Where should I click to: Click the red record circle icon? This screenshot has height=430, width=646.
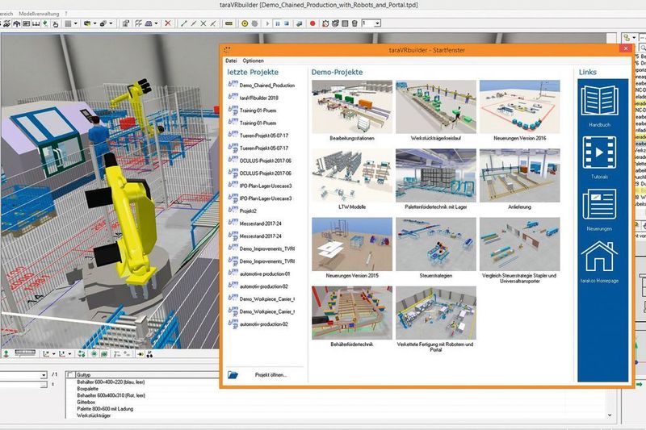click(x=313, y=23)
